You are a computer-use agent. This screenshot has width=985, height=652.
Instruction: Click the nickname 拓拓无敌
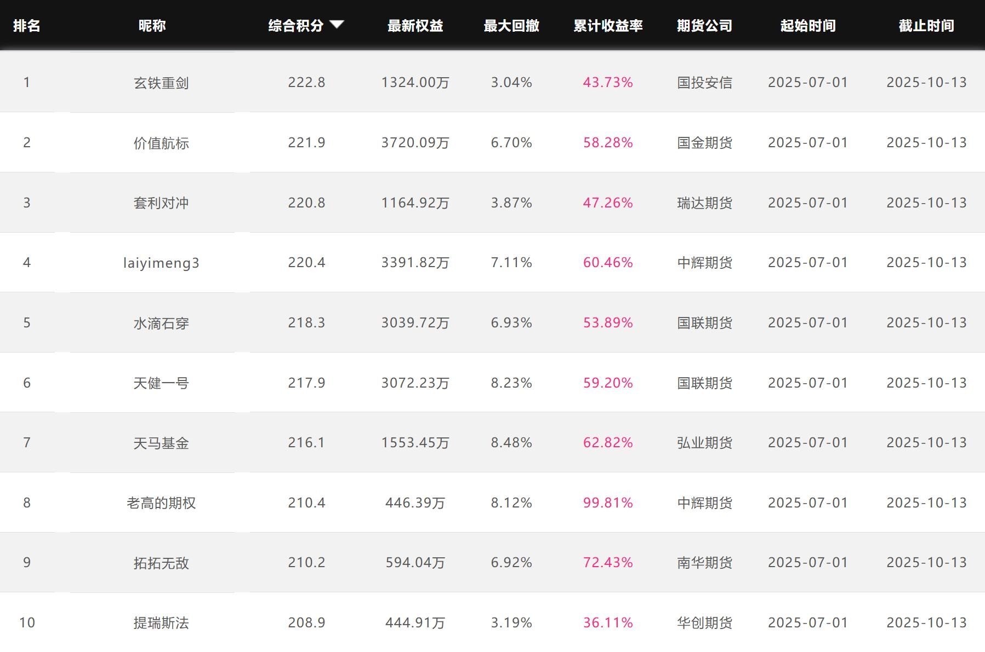coord(161,563)
